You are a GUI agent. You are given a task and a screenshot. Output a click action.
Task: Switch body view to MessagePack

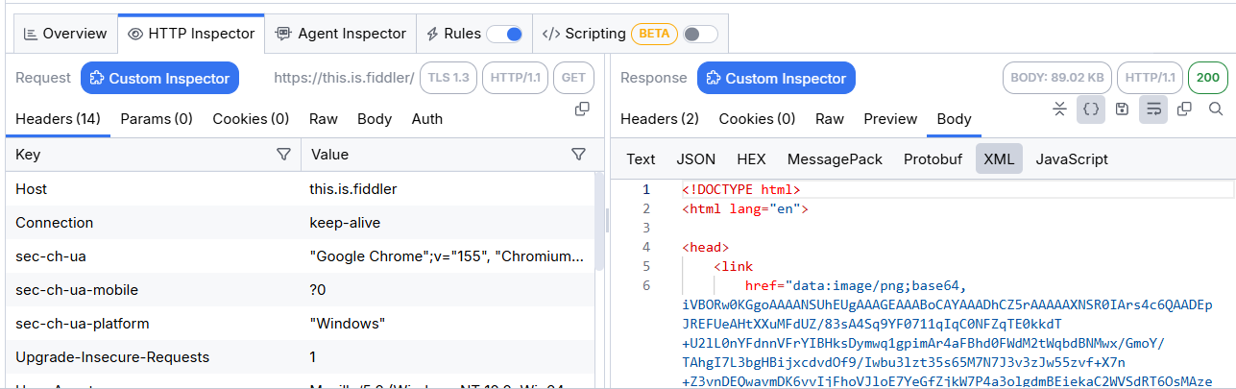coord(835,159)
